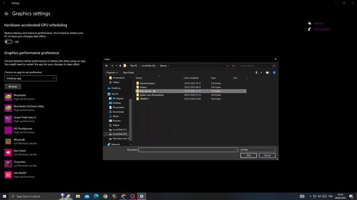Open Screenshots in the navigation pane

[x=118, y=78]
